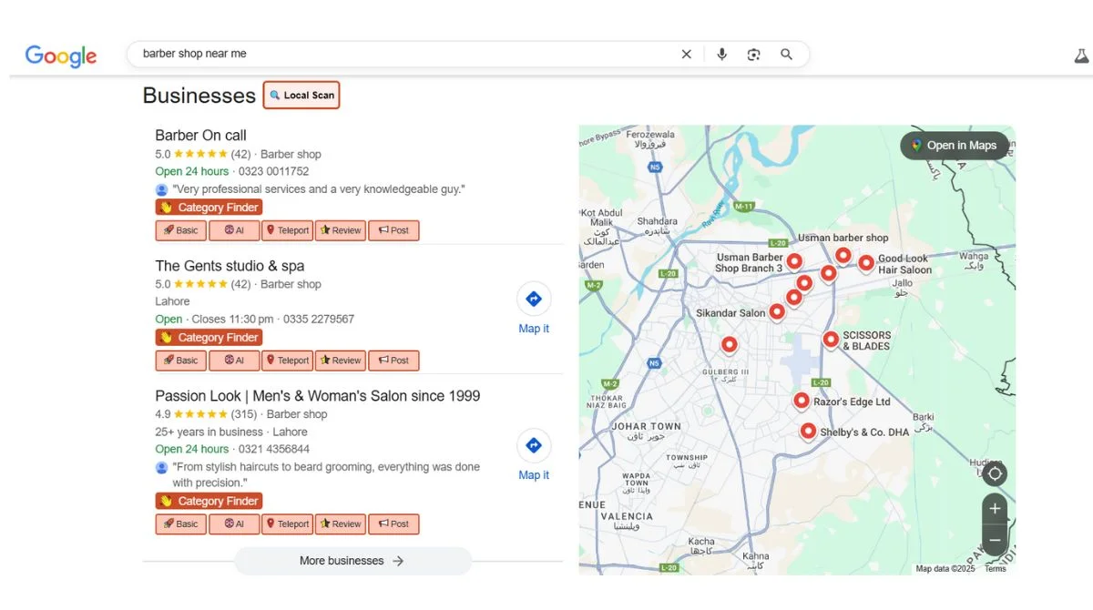Click phone number 0321 4356844
This screenshot has width=1093, height=610.
point(274,449)
